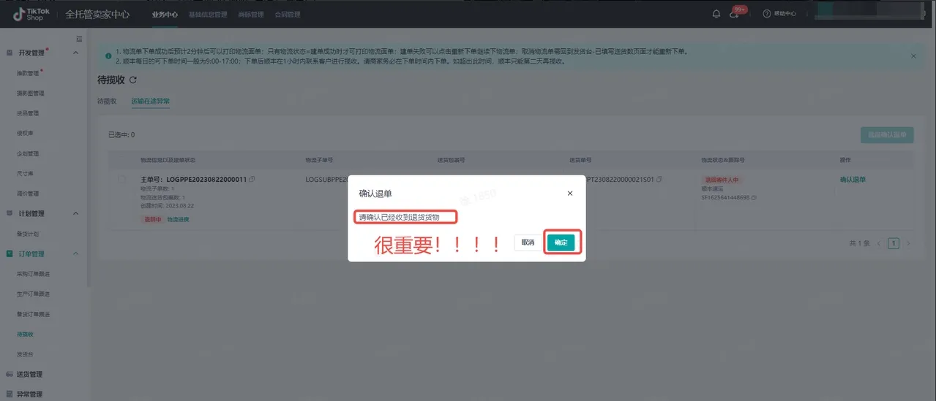This screenshot has height=401, width=936.
Task: Open 送货管理 sidebar section
Action: click(30, 374)
